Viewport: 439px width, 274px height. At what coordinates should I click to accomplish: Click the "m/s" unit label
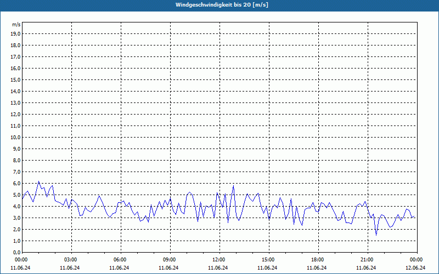pos(16,25)
